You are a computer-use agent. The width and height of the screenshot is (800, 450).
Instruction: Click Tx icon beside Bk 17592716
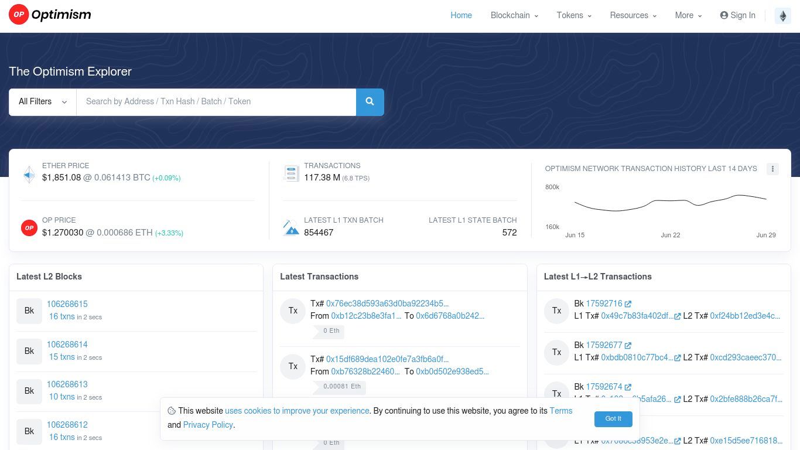tap(557, 311)
